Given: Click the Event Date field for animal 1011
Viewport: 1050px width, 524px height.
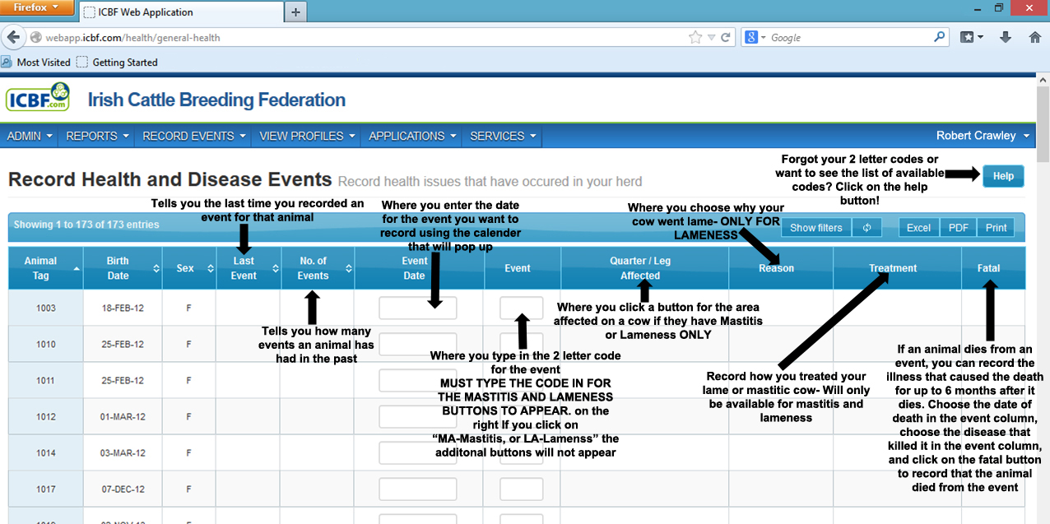Looking at the screenshot, I should point(418,380).
